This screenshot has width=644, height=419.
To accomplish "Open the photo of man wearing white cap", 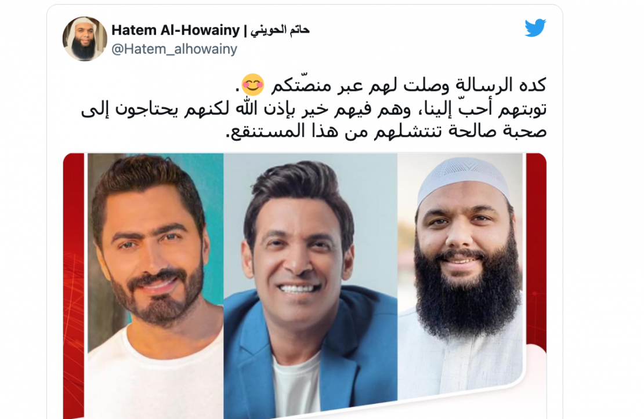I will [x=461, y=276].
